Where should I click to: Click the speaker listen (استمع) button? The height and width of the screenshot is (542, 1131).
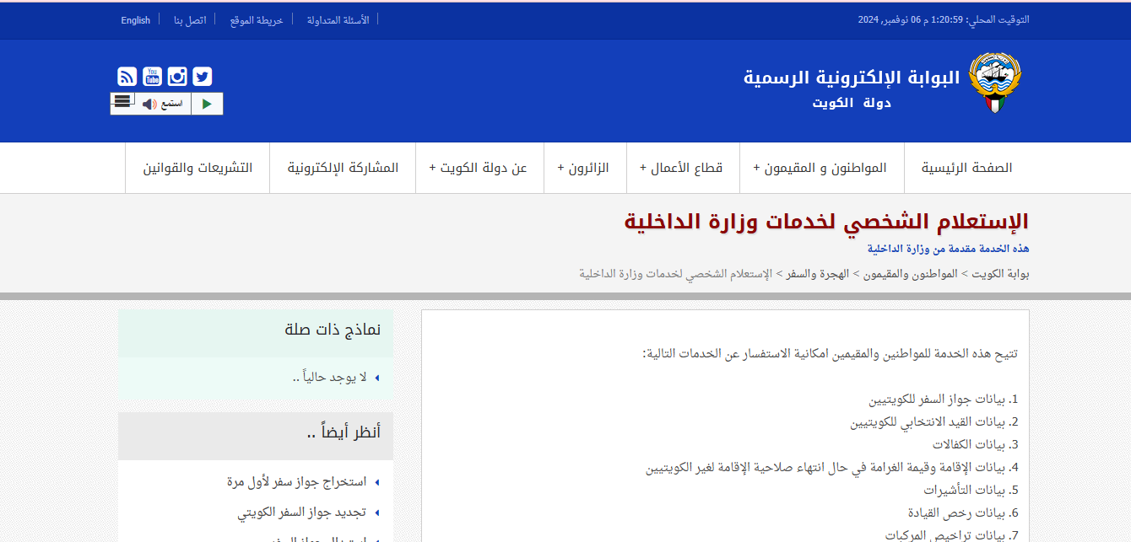[162, 104]
